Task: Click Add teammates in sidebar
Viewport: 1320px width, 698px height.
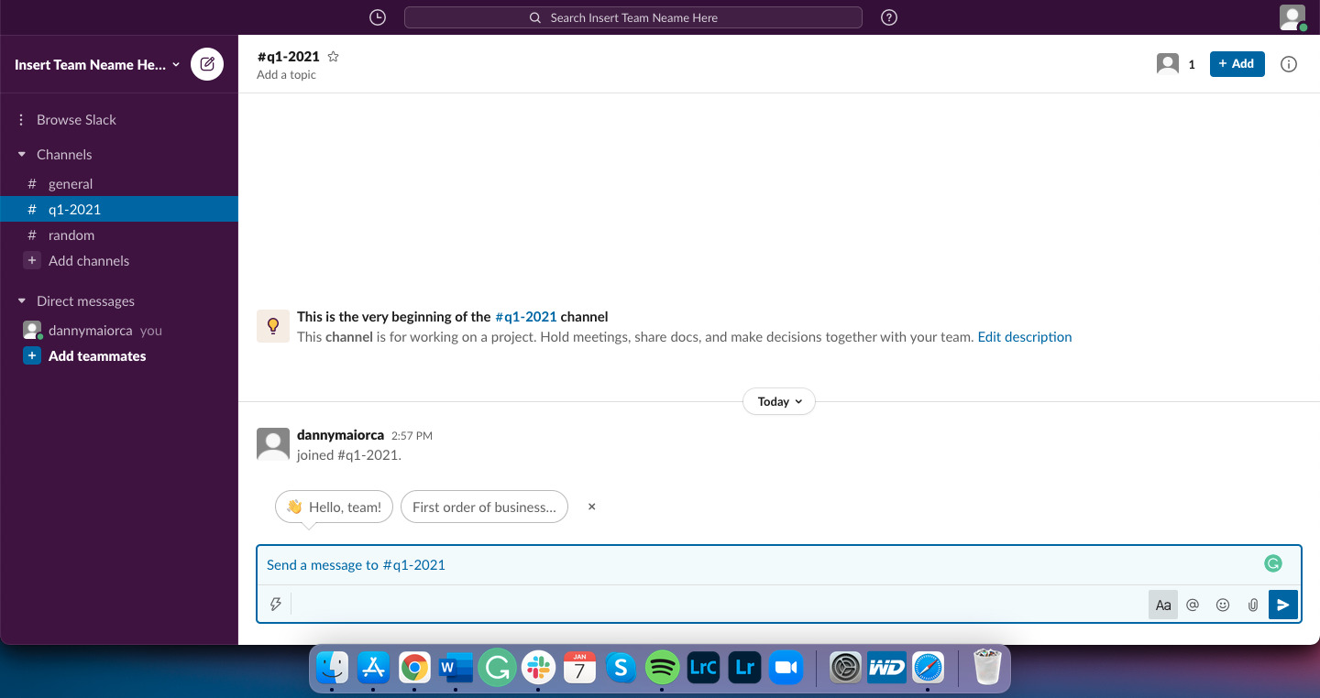Action: (97, 356)
